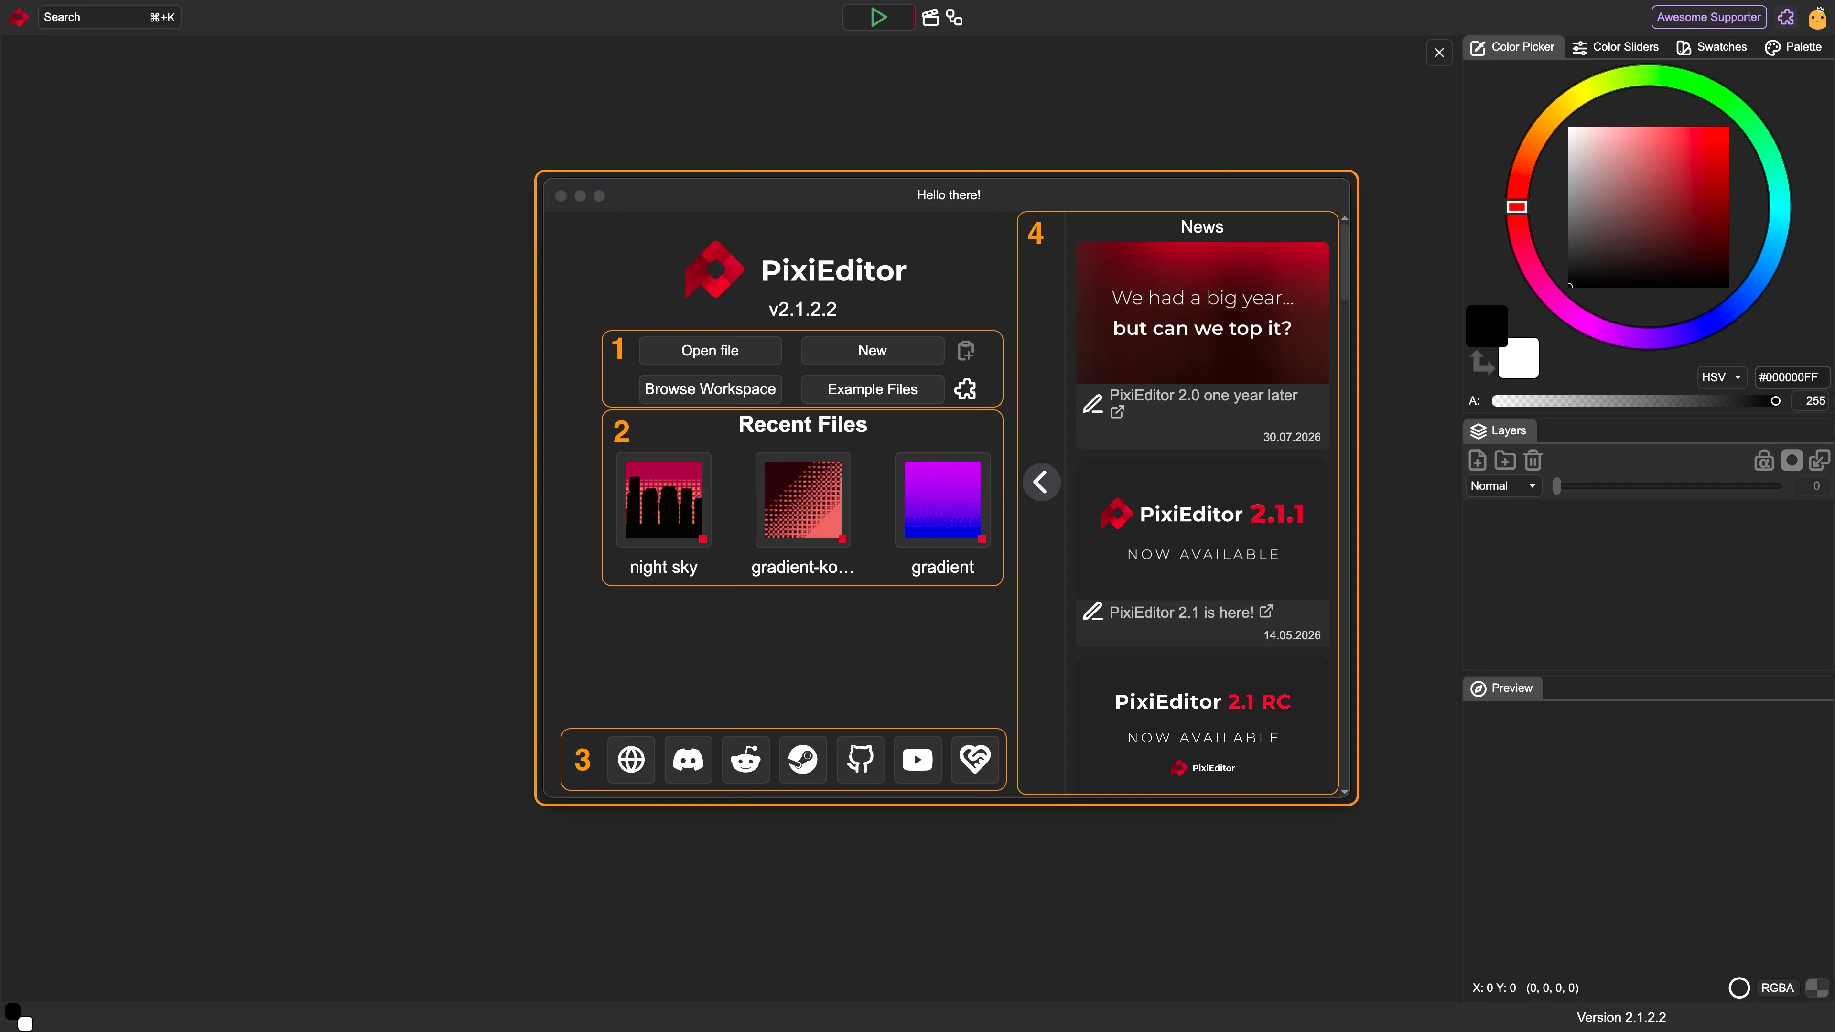Toggle the checker background icon near RGBA
The height and width of the screenshot is (1032, 1835).
[x=1816, y=988]
